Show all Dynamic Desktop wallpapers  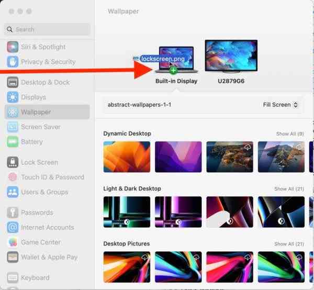point(289,134)
